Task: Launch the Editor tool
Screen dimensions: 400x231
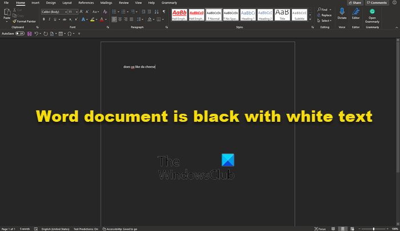Action: click(356, 13)
